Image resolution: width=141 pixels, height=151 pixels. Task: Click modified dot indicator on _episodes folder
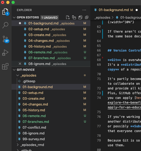coord(85,75)
